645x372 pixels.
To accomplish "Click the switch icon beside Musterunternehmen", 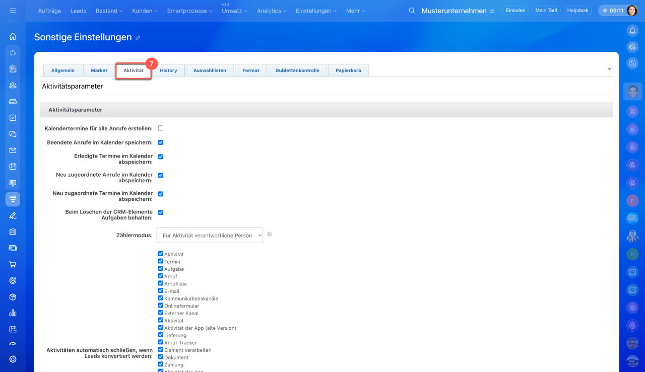I will click(x=492, y=11).
